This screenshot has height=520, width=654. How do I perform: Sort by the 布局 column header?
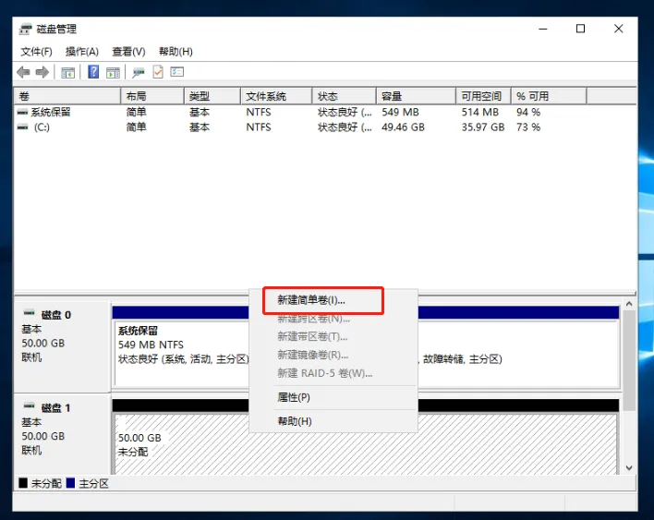point(152,96)
